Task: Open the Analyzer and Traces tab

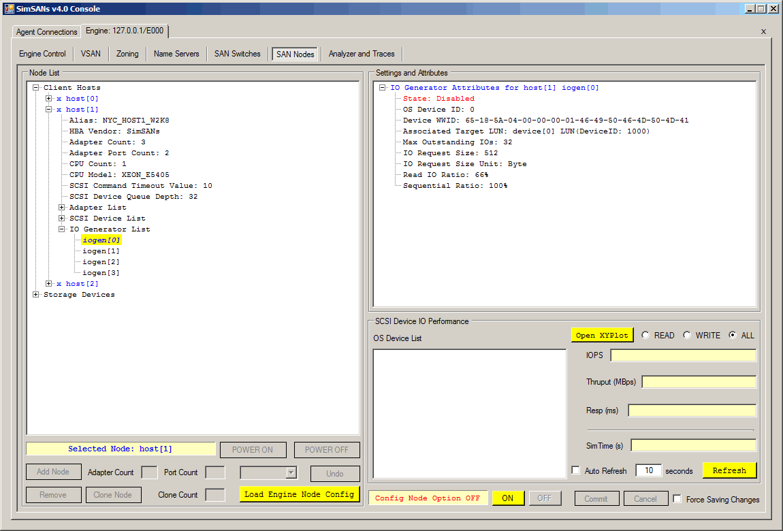Action: point(362,54)
